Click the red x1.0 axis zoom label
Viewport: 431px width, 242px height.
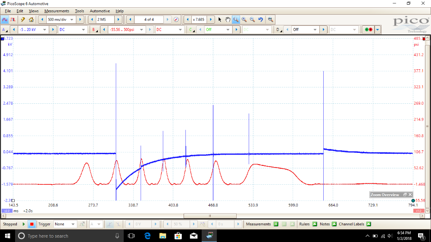coord(418,211)
